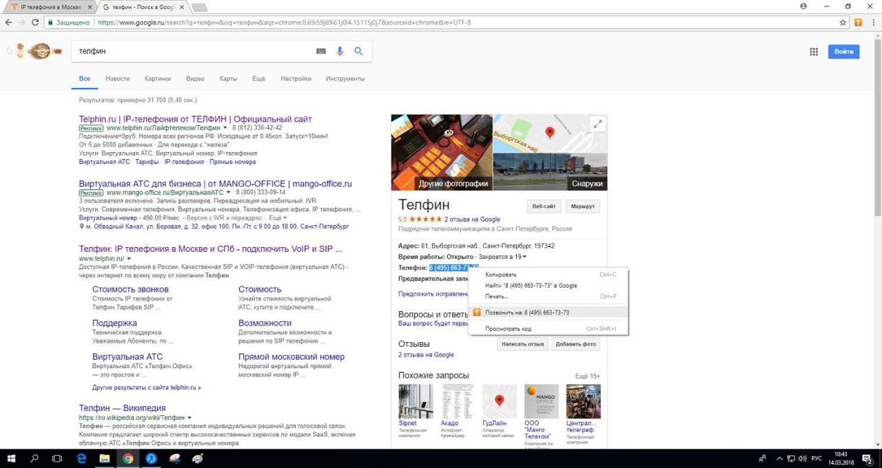882x468 pixels.
Task: Go back using the browser back arrow
Action: 8,23
